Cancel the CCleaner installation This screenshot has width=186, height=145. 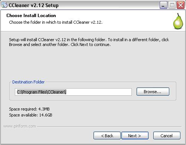[x=167, y=136]
